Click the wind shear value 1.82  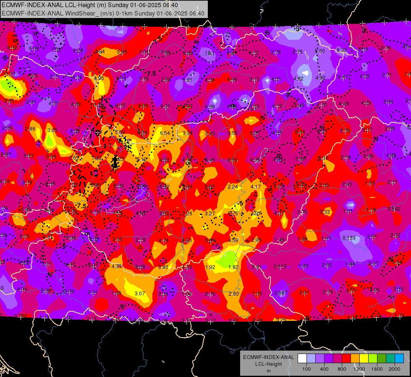tap(233, 267)
